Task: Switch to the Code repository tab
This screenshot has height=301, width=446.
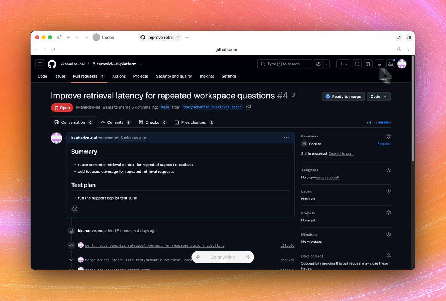Action: [42, 76]
